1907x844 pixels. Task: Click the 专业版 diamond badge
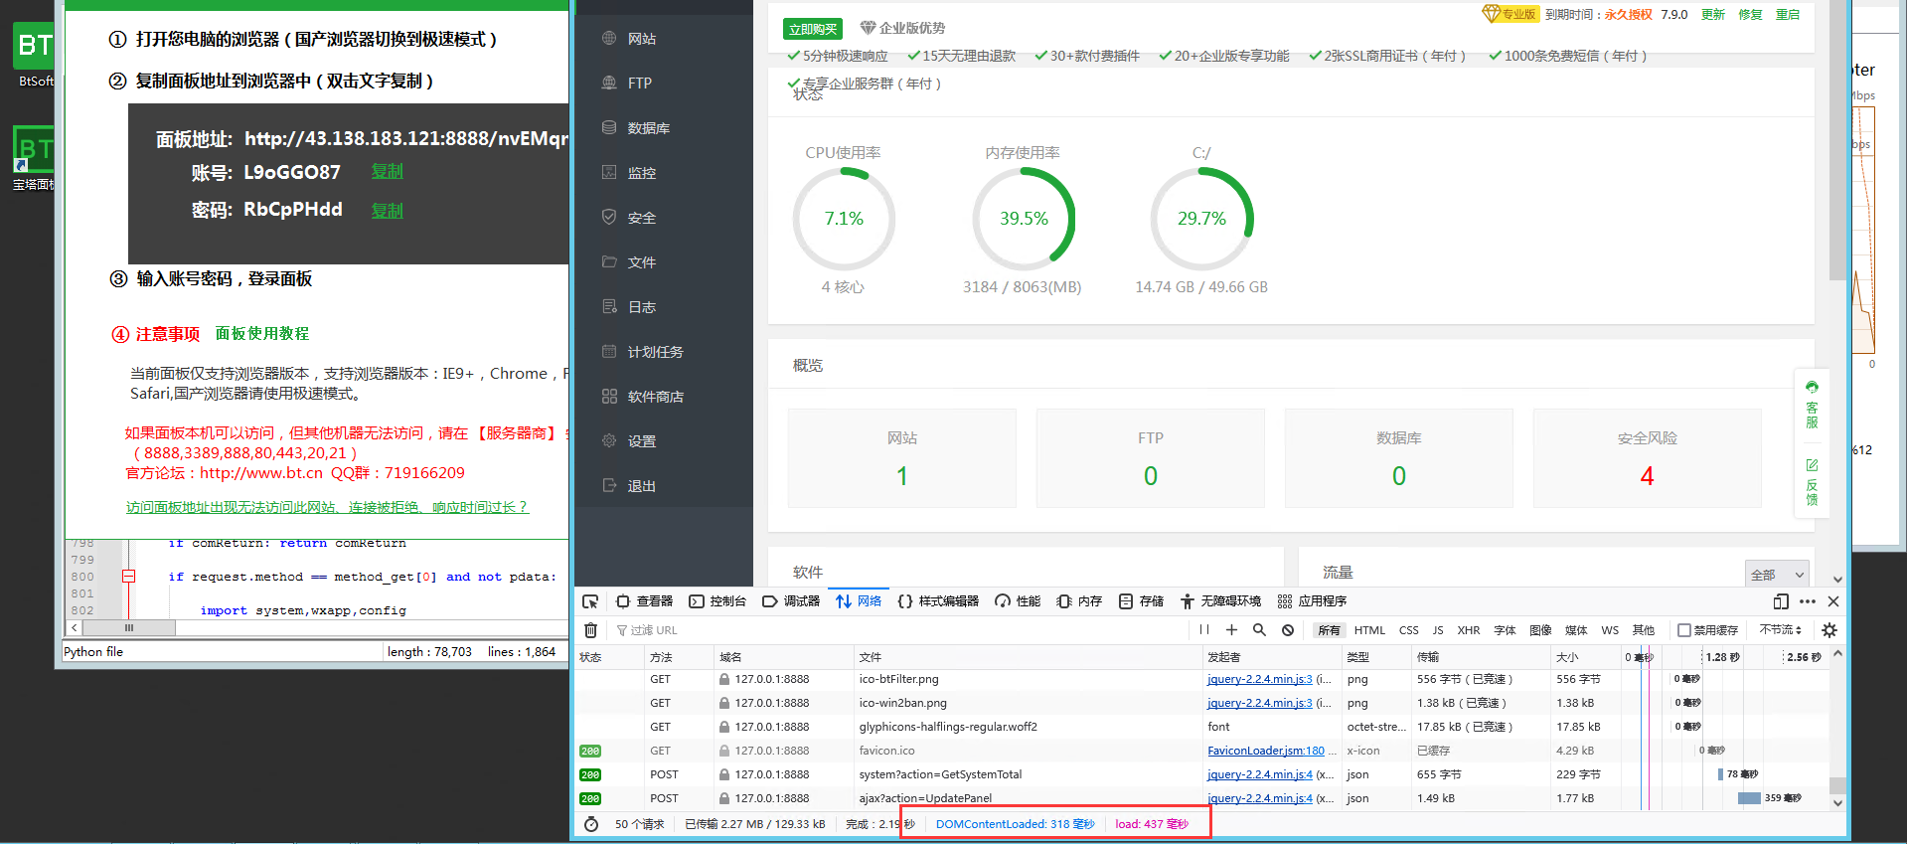coord(1510,14)
